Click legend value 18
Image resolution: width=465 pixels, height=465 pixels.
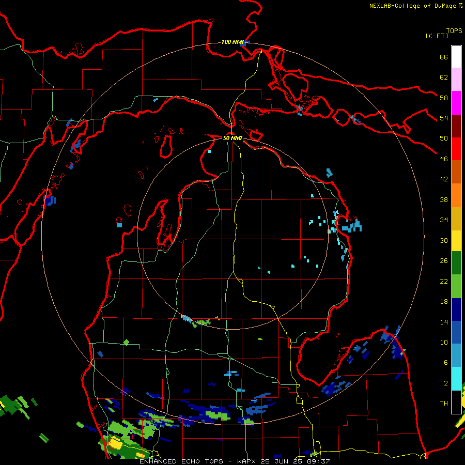[x=444, y=302]
